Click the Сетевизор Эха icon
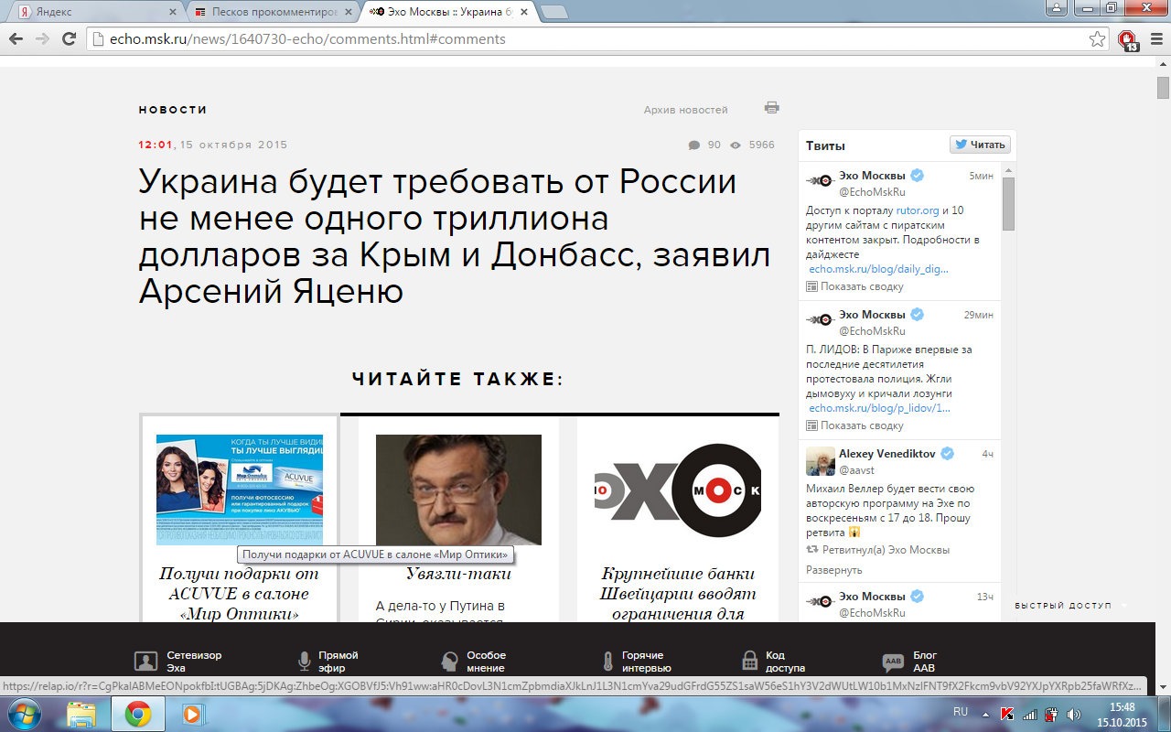The width and height of the screenshot is (1171, 732). pyautogui.click(x=146, y=661)
